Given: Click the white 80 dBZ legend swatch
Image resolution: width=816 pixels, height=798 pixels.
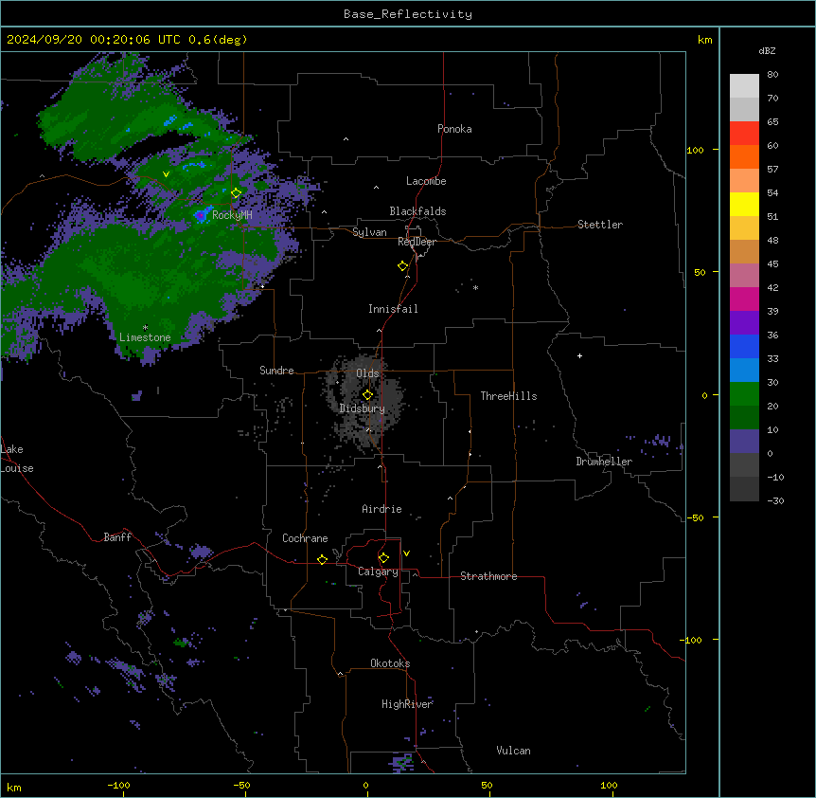Looking at the screenshot, I should [744, 86].
